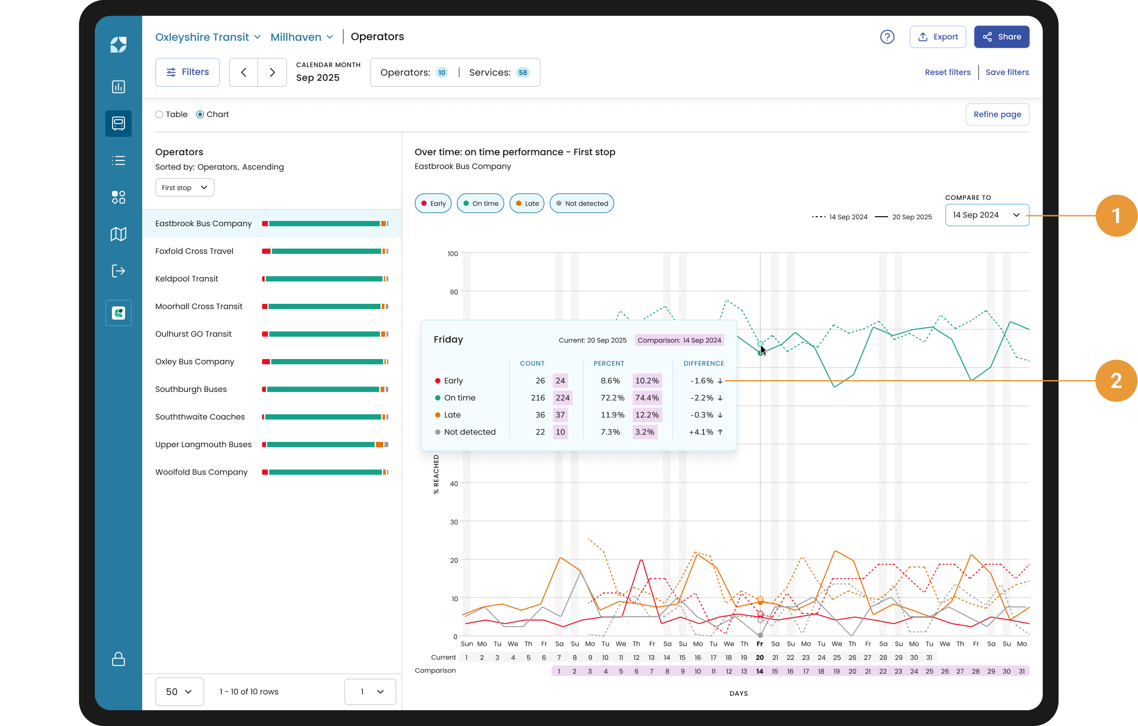The image size is (1138, 726).
Task: Click the list view sidebar icon
Action: [118, 160]
